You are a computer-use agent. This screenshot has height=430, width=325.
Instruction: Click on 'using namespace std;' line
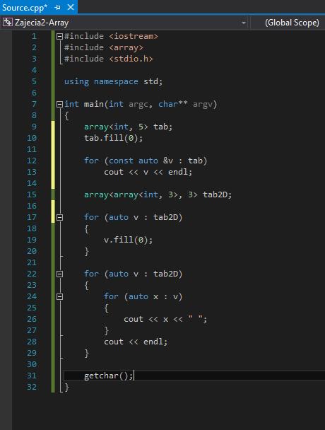click(114, 81)
